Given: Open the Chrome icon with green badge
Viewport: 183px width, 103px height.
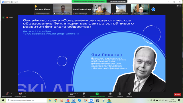Looking at the screenshot, I should point(109,100).
